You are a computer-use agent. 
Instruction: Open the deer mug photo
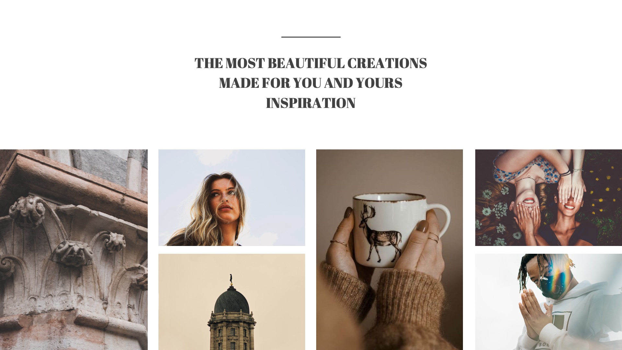pos(389,250)
